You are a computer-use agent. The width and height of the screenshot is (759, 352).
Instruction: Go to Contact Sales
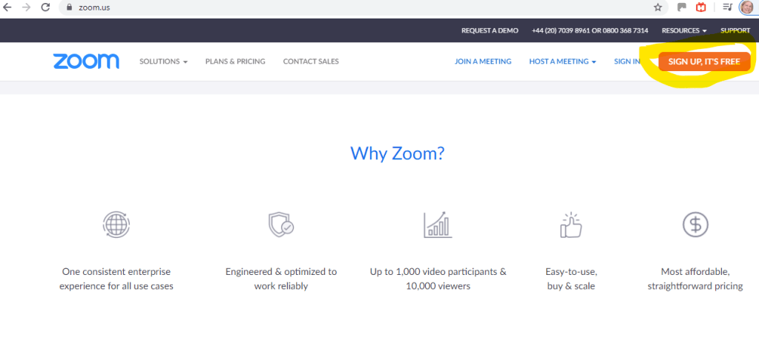pos(311,62)
